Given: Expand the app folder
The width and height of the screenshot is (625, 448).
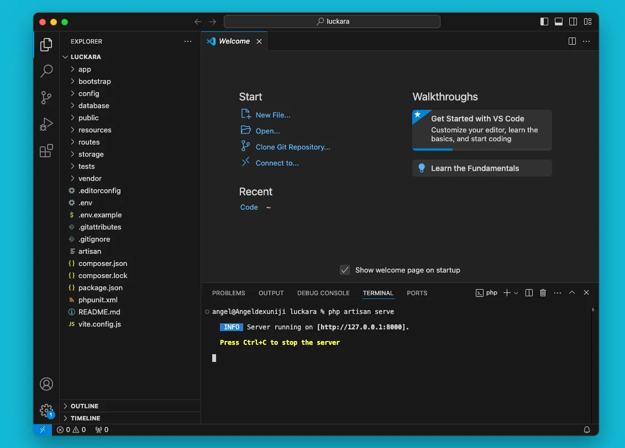Looking at the screenshot, I should click(x=85, y=70).
